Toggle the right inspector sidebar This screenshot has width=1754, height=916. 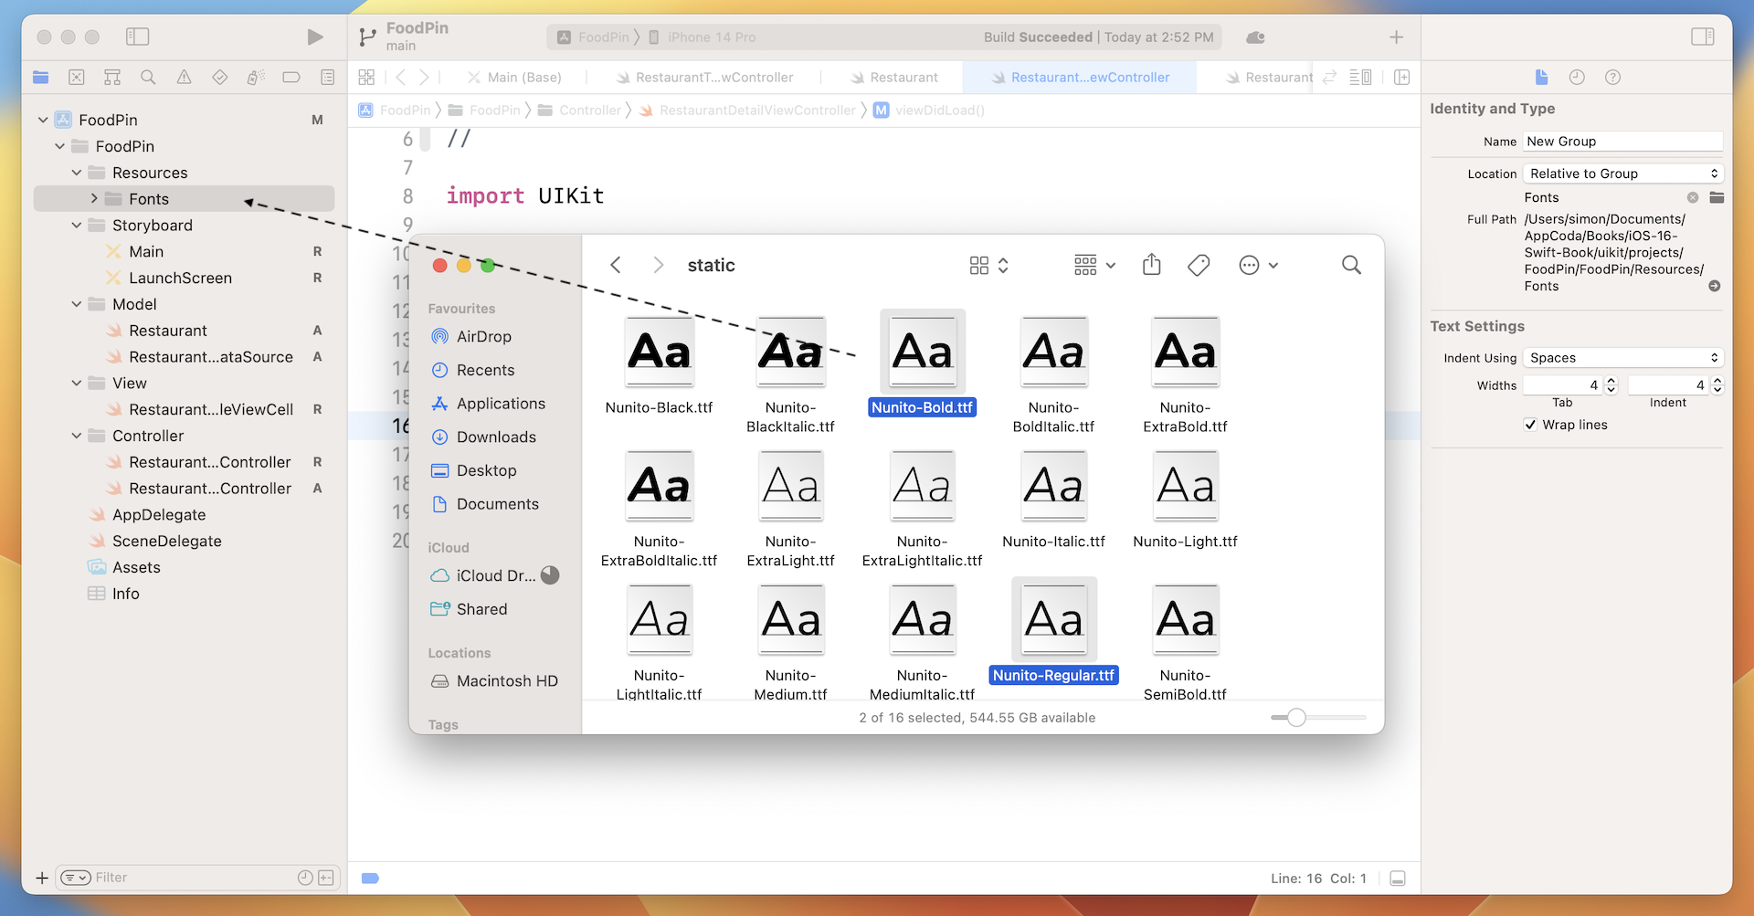coord(1703,37)
